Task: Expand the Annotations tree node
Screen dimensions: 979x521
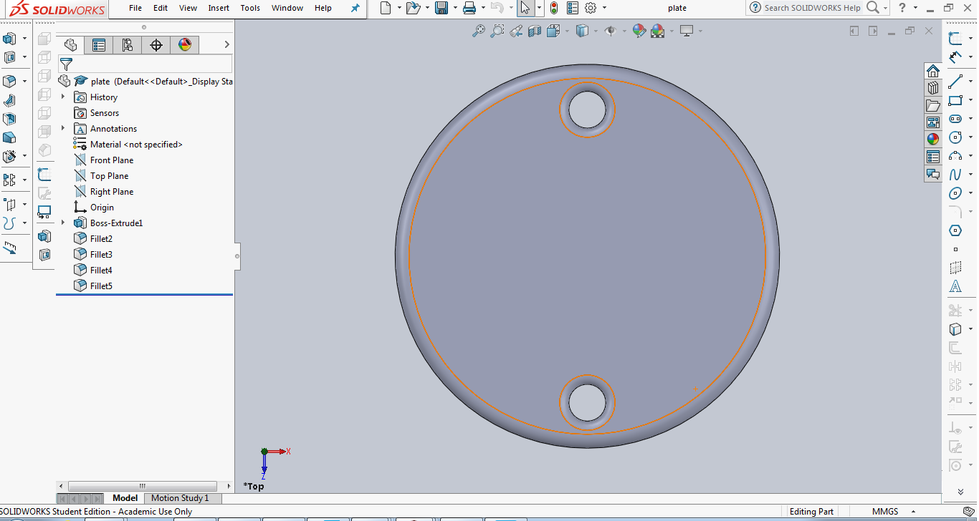Action: (63, 128)
